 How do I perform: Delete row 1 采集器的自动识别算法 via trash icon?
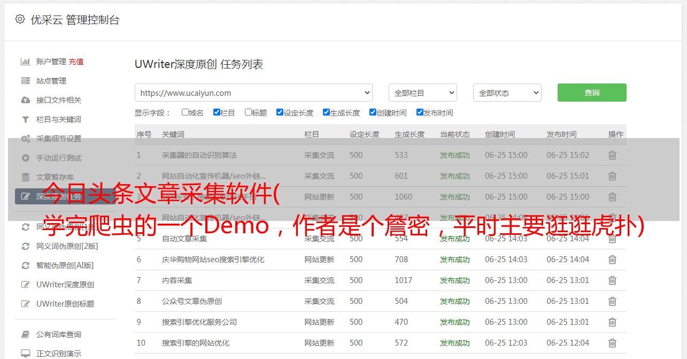click(613, 155)
